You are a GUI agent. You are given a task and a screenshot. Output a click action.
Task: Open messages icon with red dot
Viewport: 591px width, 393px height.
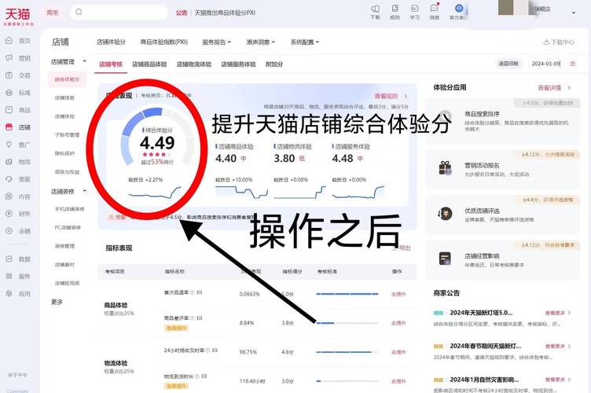pyautogui.click(x=434, y=9)
